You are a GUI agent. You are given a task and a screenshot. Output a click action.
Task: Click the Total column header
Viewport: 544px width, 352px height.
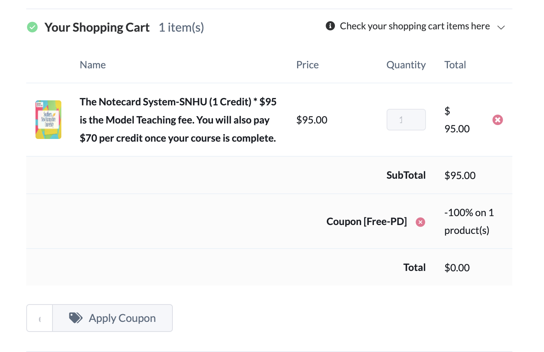pyautogui.click(x=455, y=65)
